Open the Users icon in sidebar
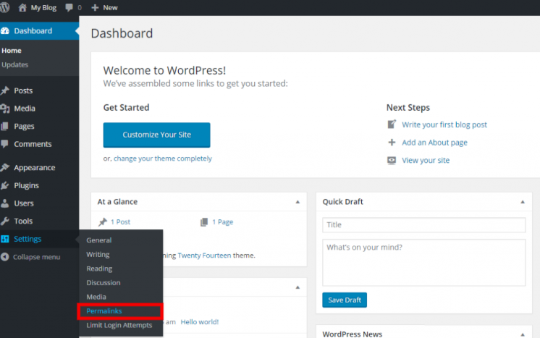The height and width of the screenshot is (338, 540). coord(5,204)
